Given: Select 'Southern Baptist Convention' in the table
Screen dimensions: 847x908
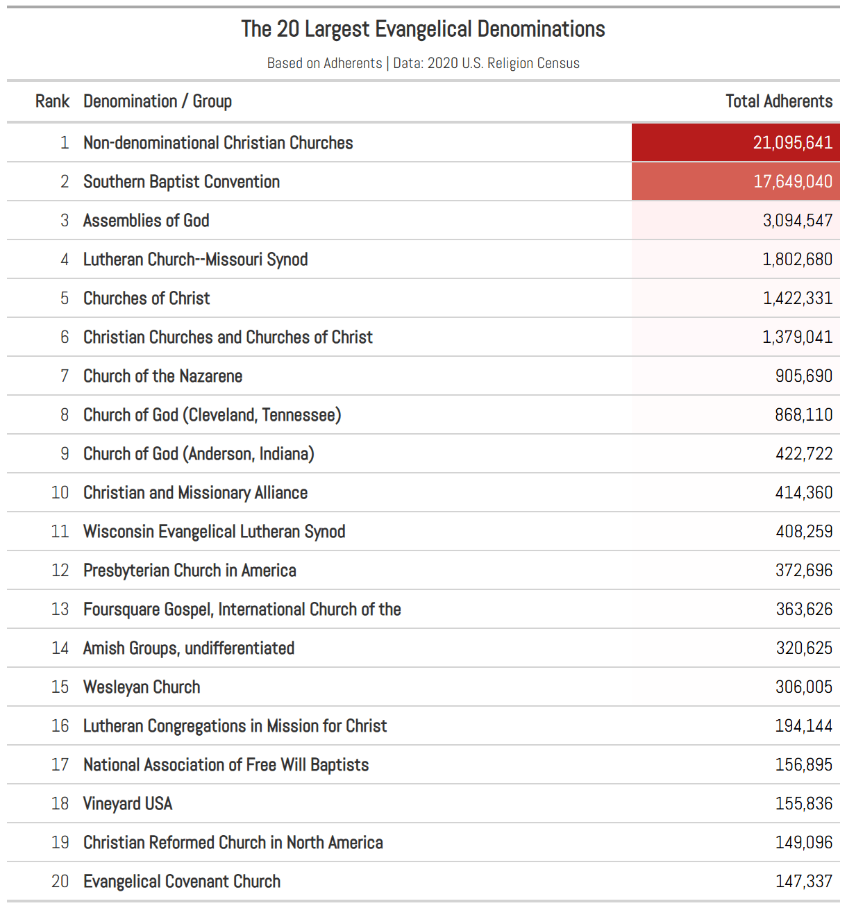Looking at the screenshot, I should (x=181, y=181).
